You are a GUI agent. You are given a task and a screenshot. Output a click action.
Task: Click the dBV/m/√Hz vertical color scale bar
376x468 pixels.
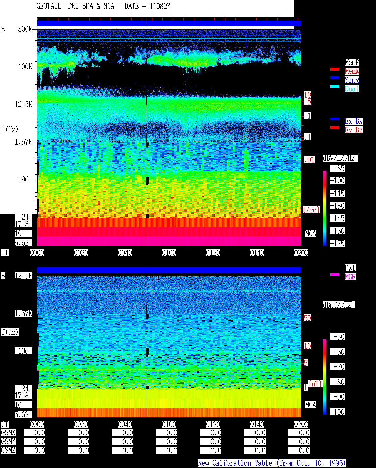pos(325,208)
